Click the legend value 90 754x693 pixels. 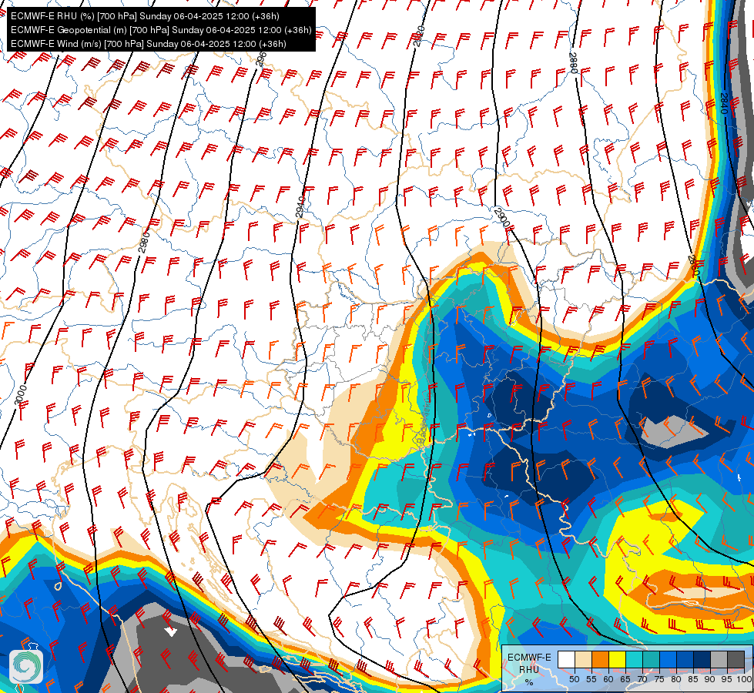pyautogui.click(x=710, y=679)
